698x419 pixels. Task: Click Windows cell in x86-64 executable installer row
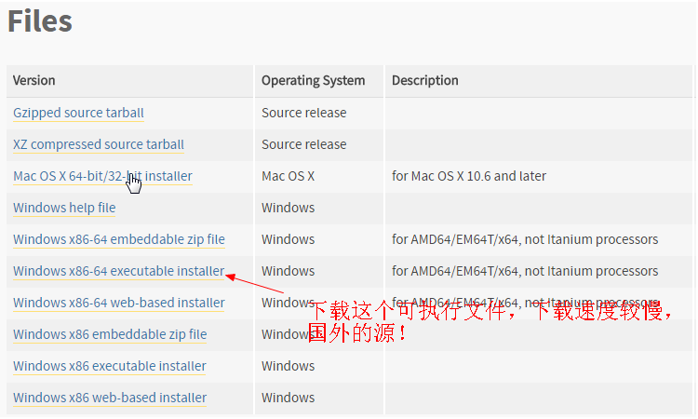coord(288,271)
